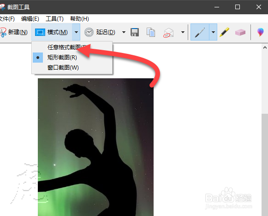Viewport: 268px width, 216px height.
Task: Select the Pen tool
Action: pos(200,32)
